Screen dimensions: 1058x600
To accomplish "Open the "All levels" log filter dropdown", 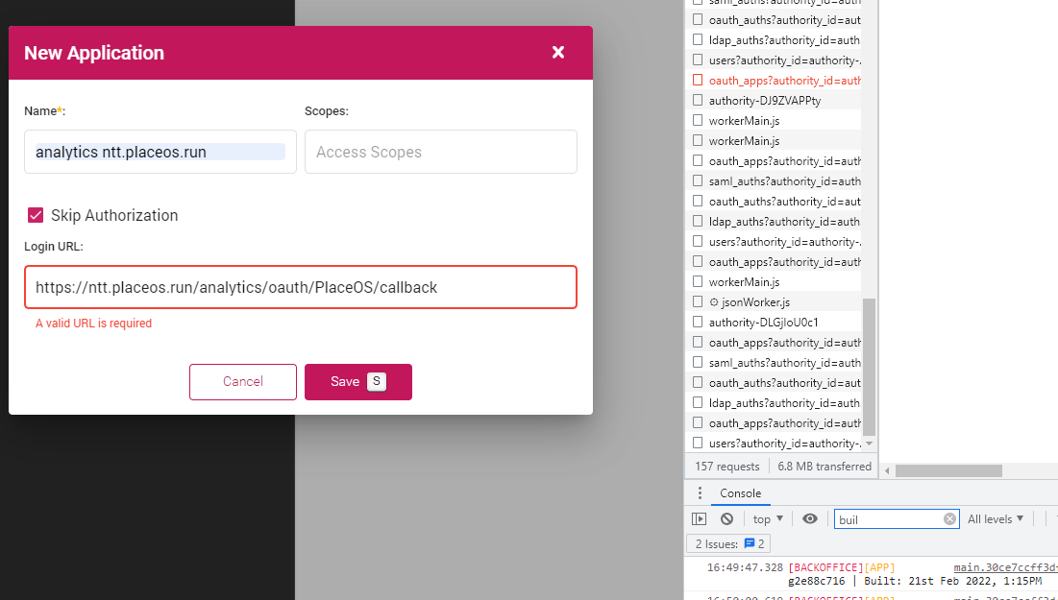I will click(996, 518).
